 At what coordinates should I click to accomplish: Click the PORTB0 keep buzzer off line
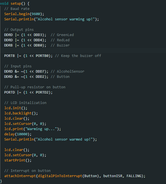pyautogui.click(x=53, y=56)
